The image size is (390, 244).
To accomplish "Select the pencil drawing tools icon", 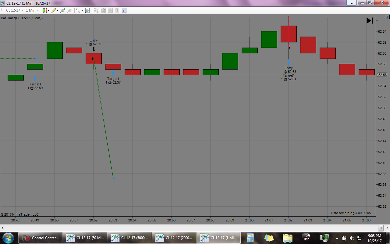I will pyautogui.click(x=54, y=10).
